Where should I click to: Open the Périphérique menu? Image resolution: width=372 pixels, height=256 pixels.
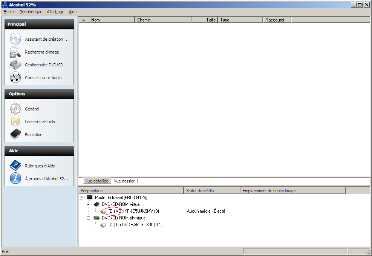tap(31, 12)
